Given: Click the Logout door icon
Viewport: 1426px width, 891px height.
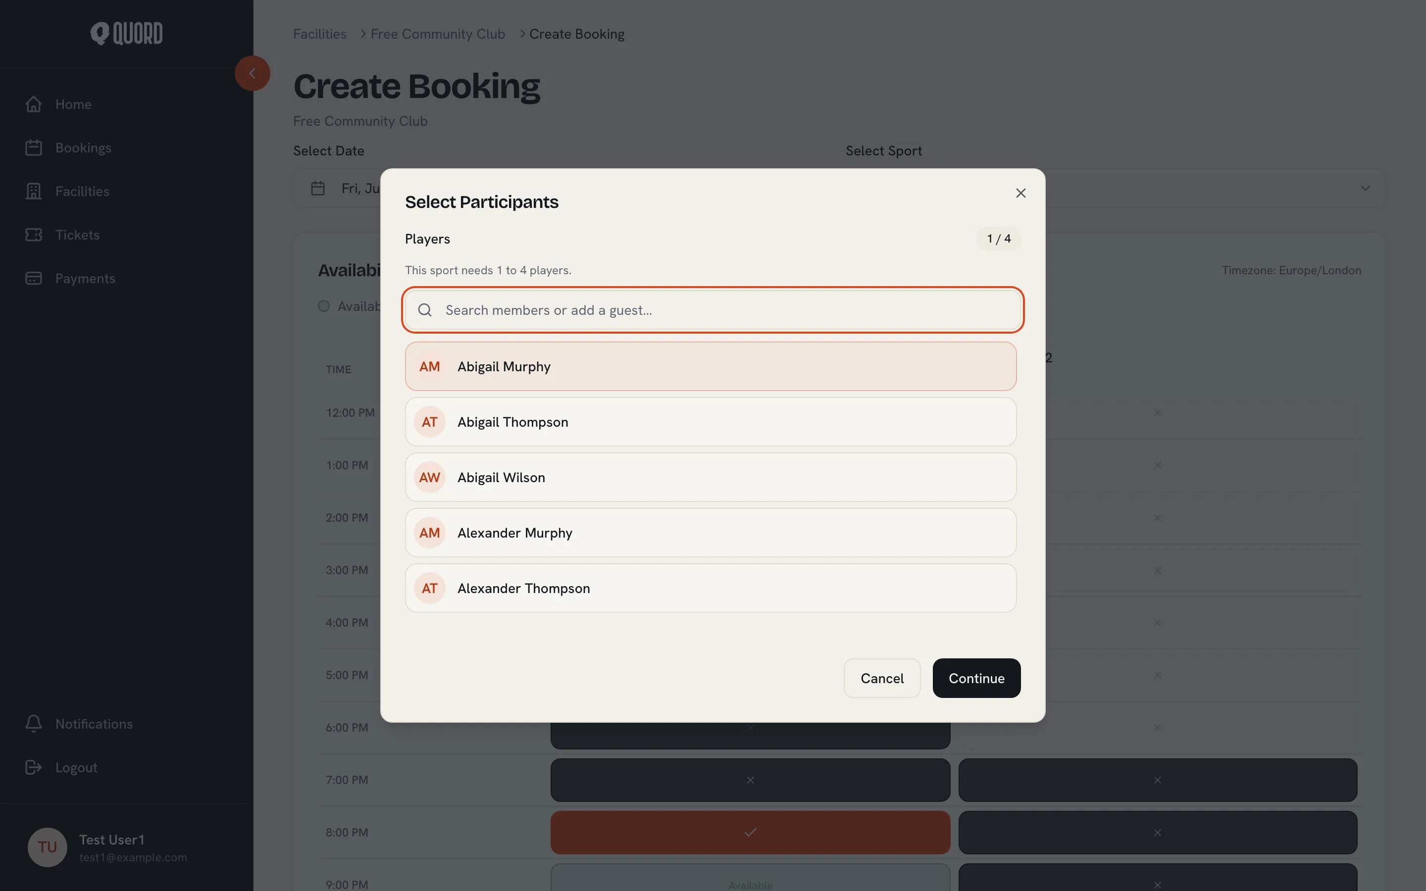Looking at the screenshot, I should pyautogui.click(x=34, y=767).
